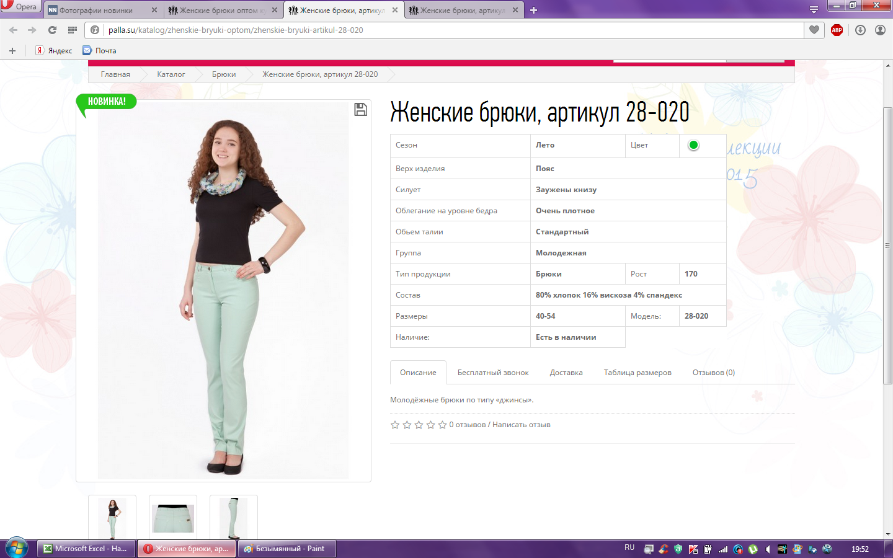Image resolution: width=893 pixels, height=558 pixels.
Task: Open the volume control in system tray
Action: point(768,549)
